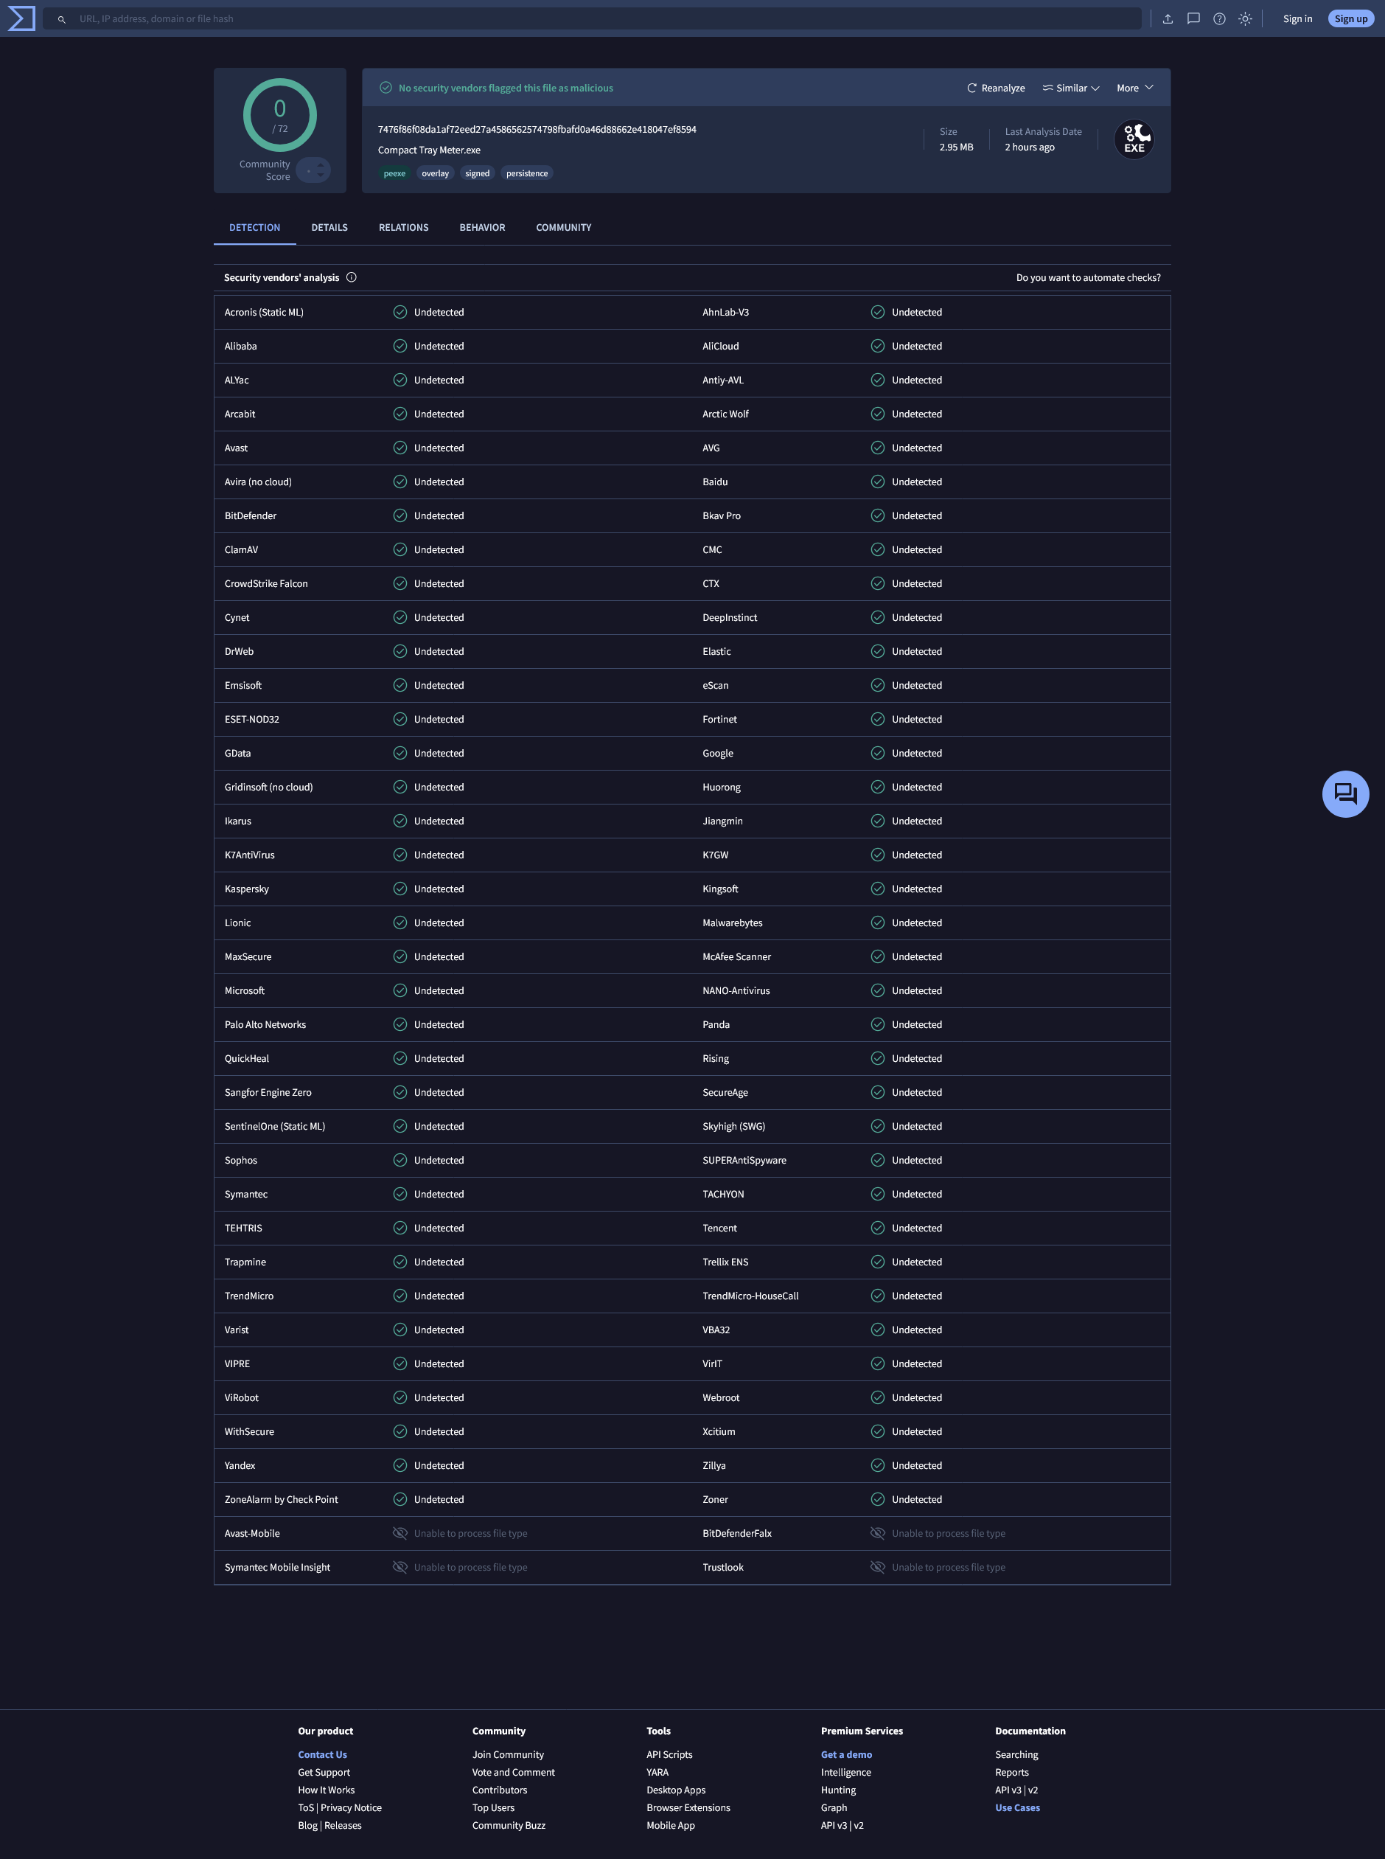Click the file hash text
The image size is (1385, 1859).
537,129
